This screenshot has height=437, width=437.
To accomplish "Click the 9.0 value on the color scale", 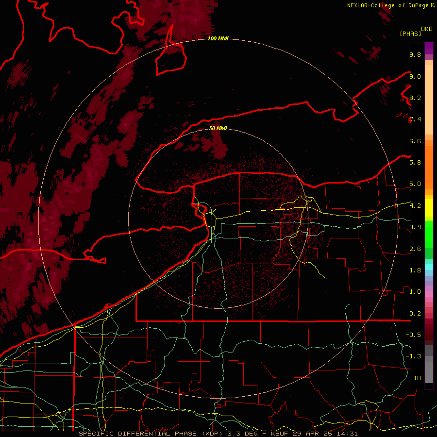I will (x=415, y=76).
